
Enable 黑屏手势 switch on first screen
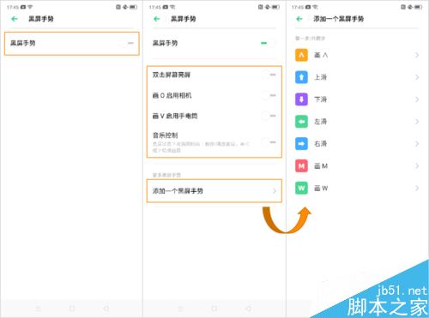point(127,43)
